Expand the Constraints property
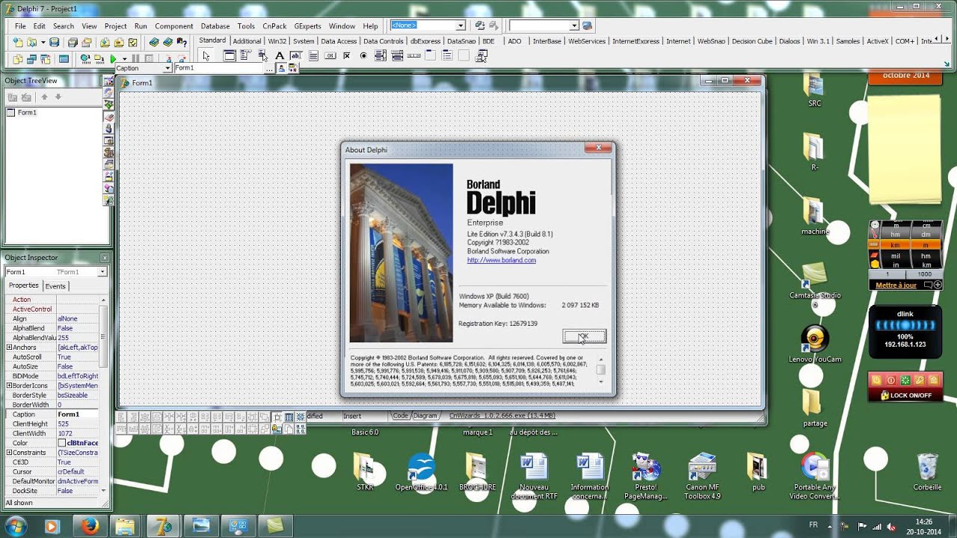 (9, 453)
